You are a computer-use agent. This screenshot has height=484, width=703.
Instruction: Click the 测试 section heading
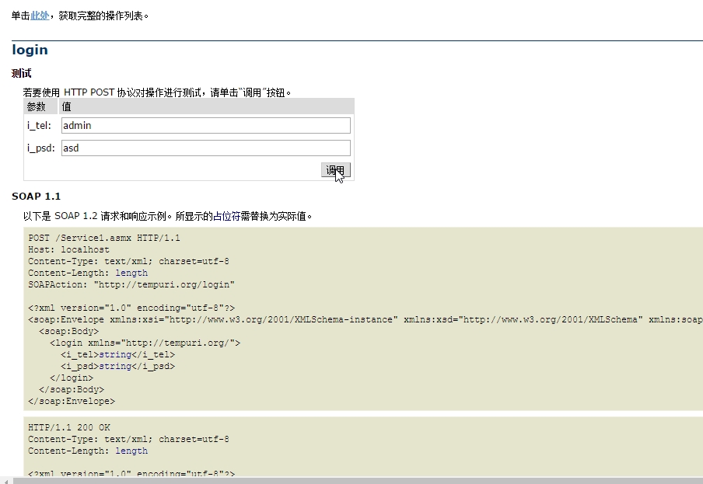[x=22, y=73]
